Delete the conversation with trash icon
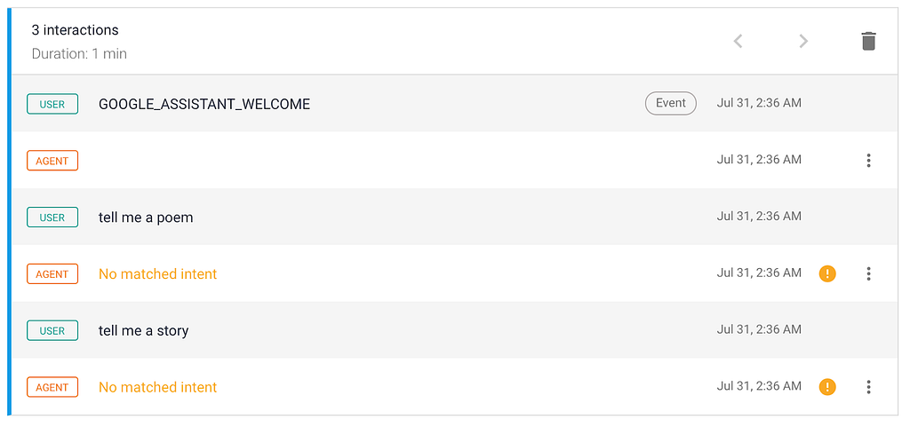The width and height of the screenshot is (910, 427). coord(868,41)
